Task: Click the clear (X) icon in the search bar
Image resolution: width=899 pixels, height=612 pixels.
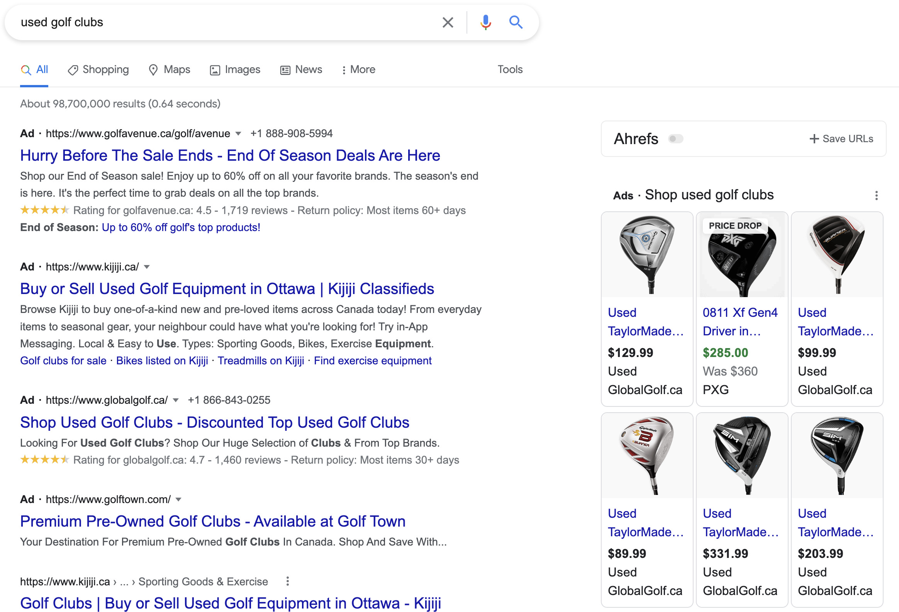Action: [448, 22]
